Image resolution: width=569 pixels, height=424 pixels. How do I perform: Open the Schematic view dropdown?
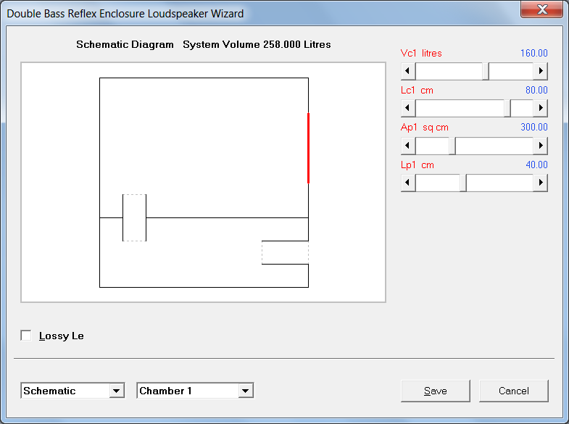tap(116, 391)
